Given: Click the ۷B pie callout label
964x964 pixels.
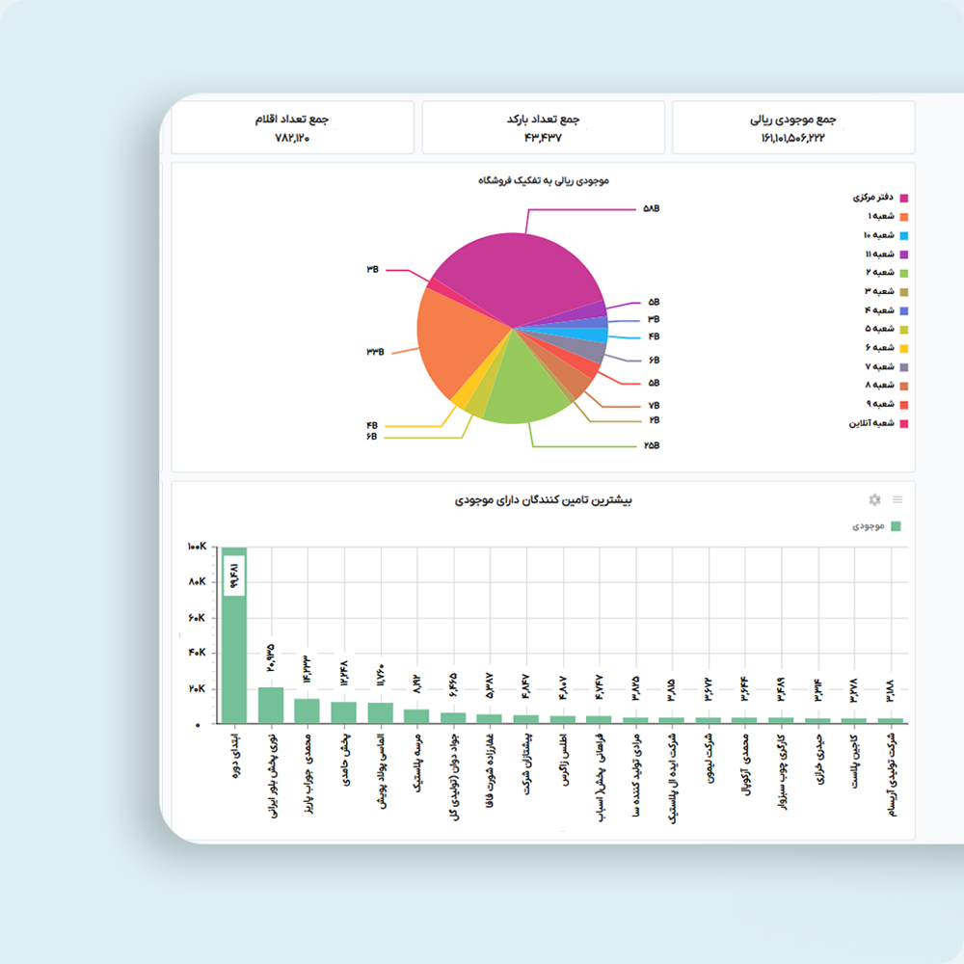Looking at the screenshot, I should click(x=655, y=406).
